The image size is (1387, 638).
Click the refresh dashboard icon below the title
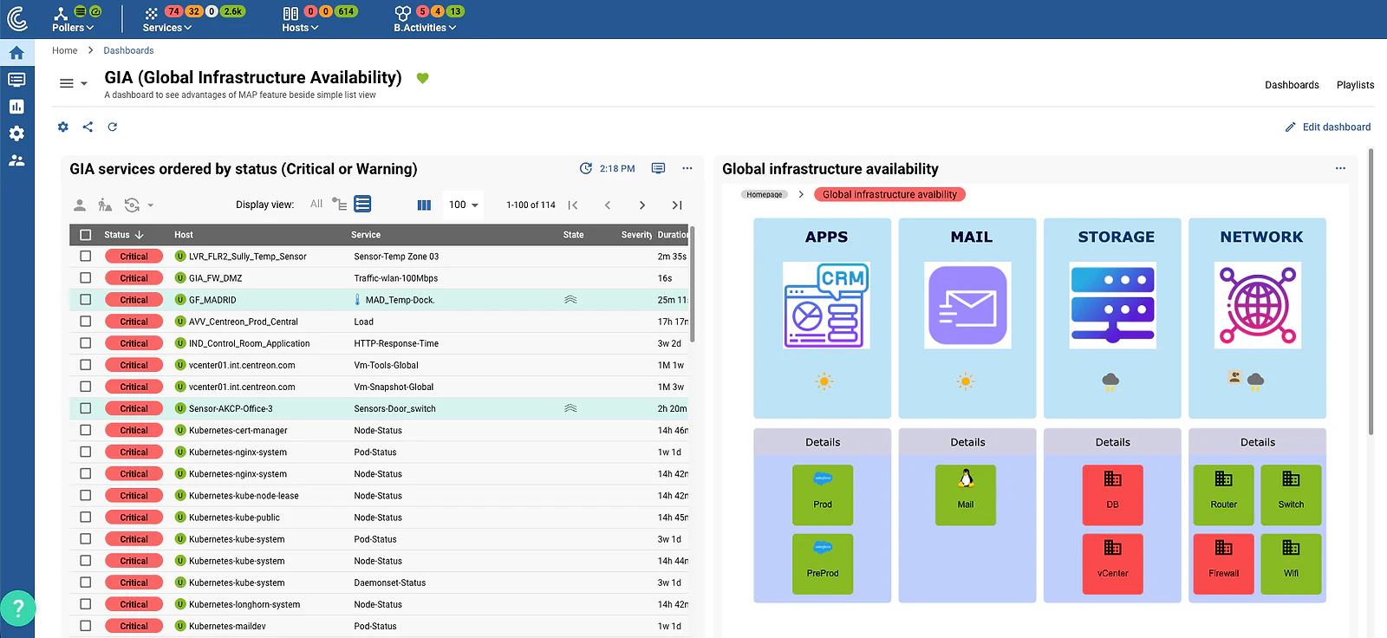(x=113, y=127)
